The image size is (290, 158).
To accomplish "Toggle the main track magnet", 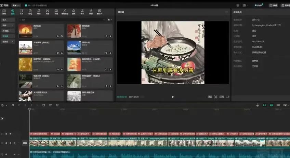I will pos(265,105).
